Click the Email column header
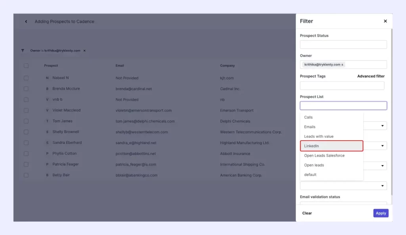 pyautogui.click(x=120, y=65)
